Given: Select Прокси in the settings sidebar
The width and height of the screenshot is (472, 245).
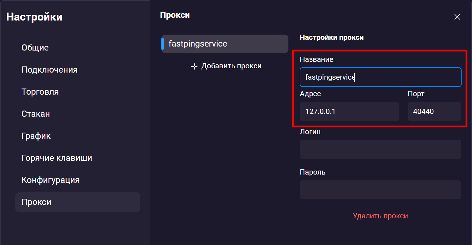Looking at the screenshot, I should [36, 202].
